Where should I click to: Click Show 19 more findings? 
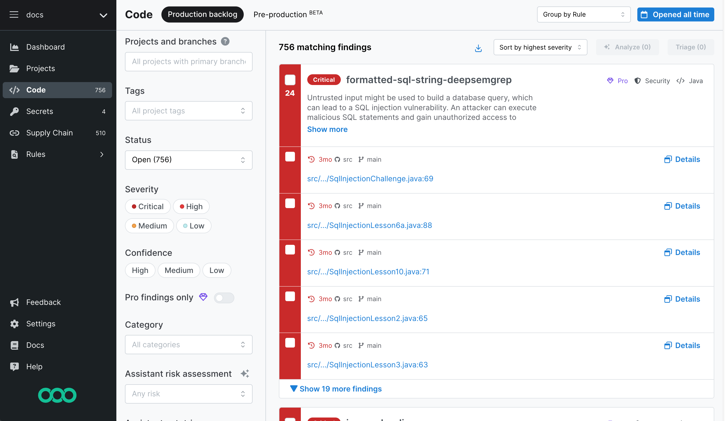coord(340,389)
